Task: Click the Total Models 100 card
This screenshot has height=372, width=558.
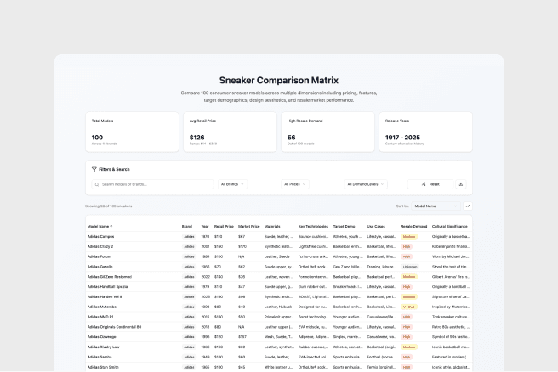Action: click(132, 132)
